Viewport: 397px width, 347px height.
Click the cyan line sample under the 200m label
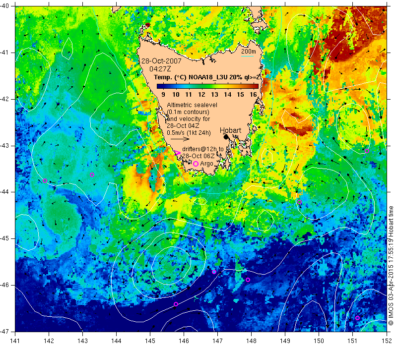(247, 56)
